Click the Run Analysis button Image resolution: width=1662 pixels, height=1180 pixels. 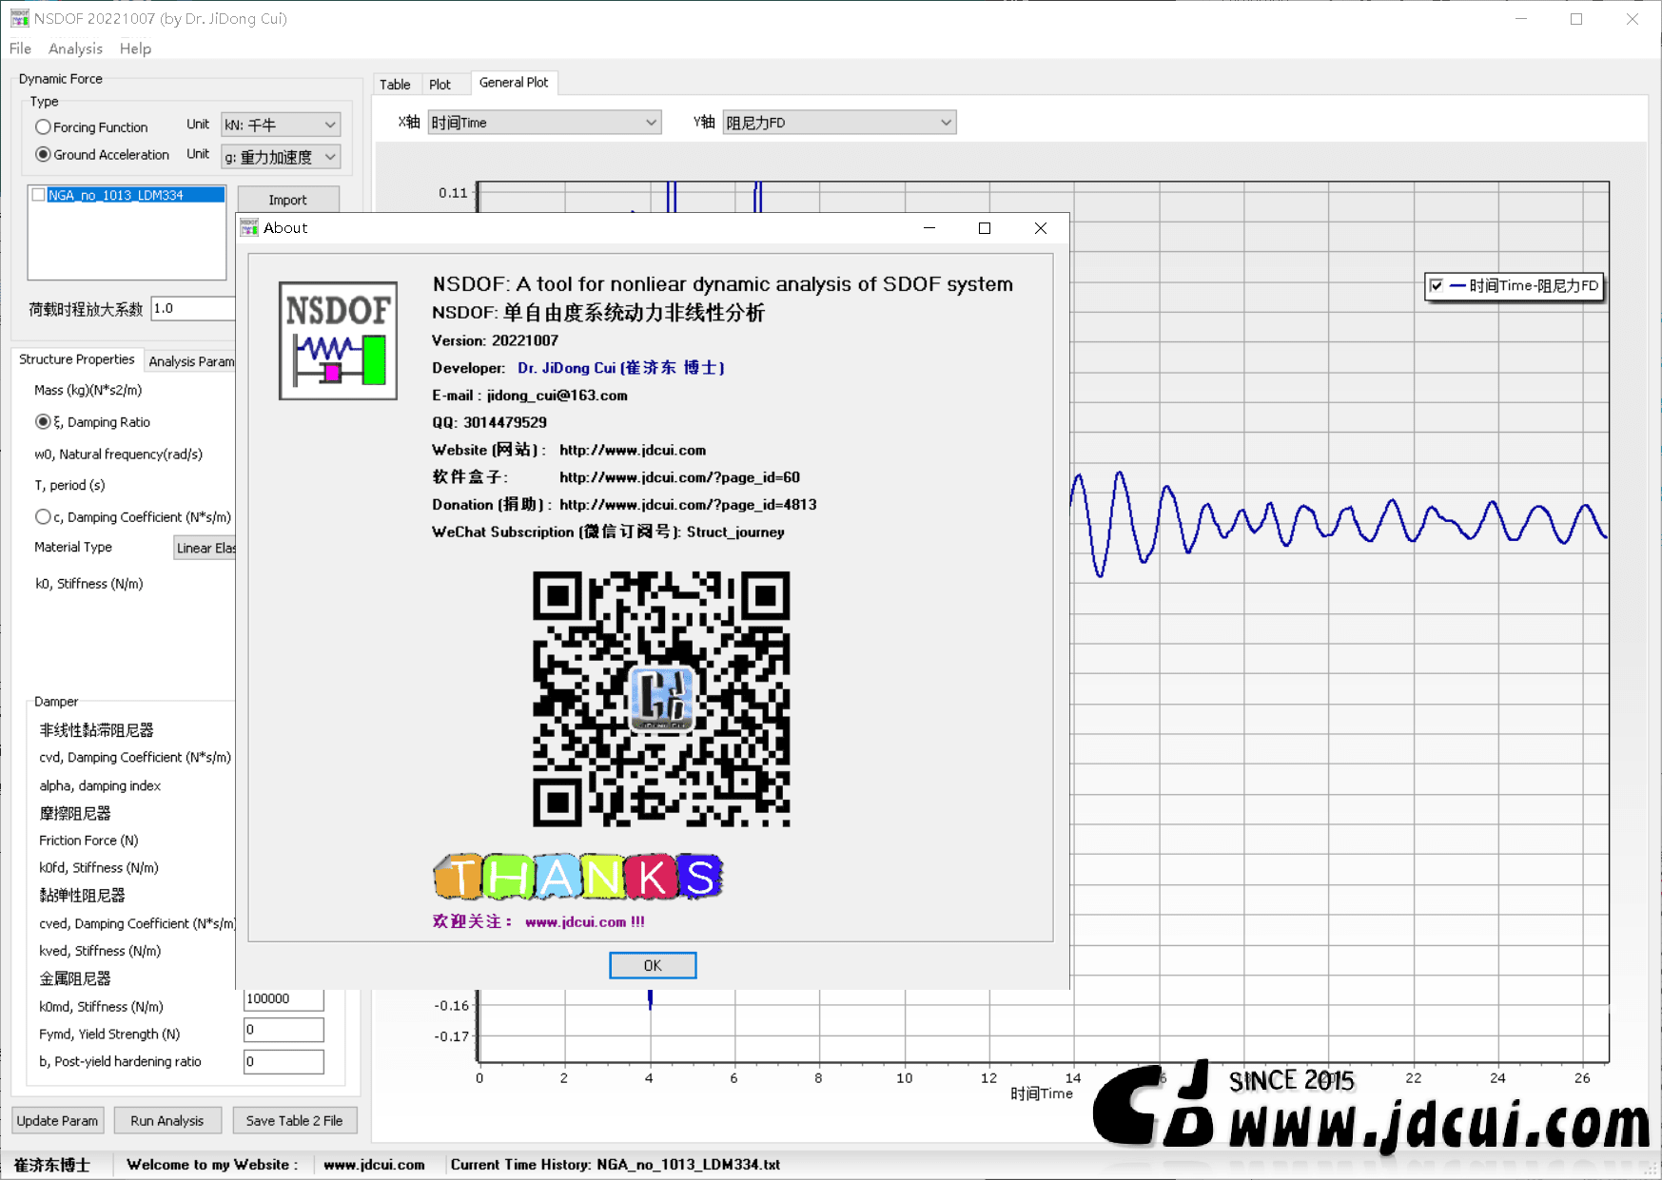click(x=167, y=1120)
